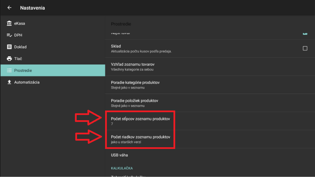Open the USB váha setting
Image resolution: width=315 pixels, height=177 pixels.
(x=119, y=155)
